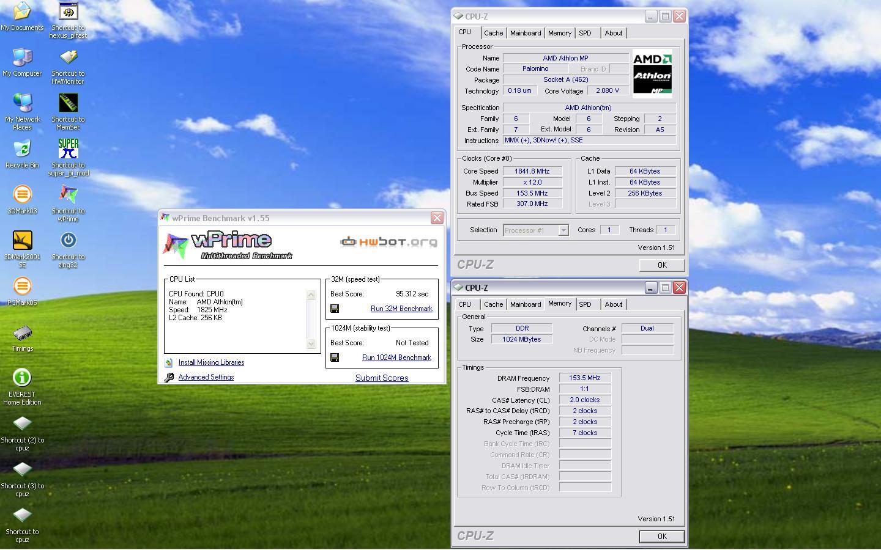Select the Shortcut to hexus_pifast icon
This screenshot has width=881, height=550.
pos(68,11)
